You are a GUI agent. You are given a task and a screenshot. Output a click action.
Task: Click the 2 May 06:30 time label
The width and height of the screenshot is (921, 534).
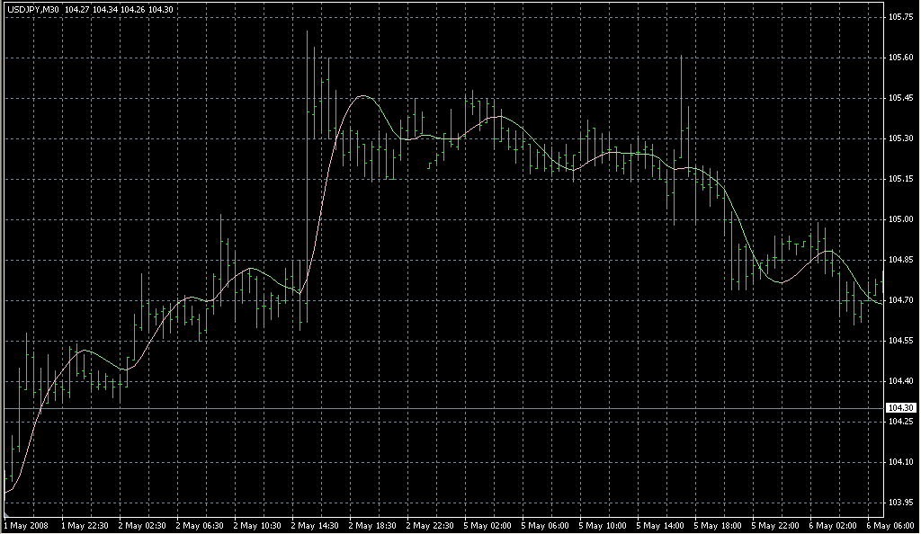tap(201, 524)
